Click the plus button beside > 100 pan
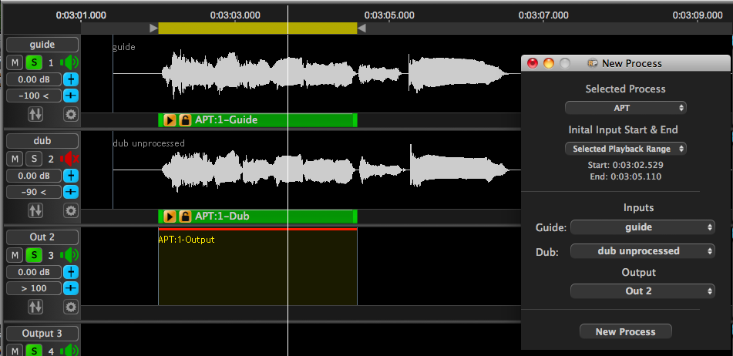 [71, 288]
